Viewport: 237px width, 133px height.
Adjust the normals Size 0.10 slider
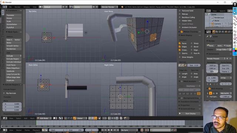pos(194,65)
